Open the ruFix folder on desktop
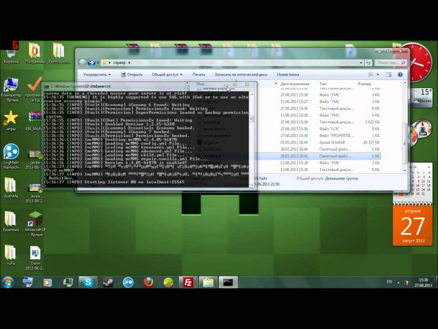 [x=11, y=255]
